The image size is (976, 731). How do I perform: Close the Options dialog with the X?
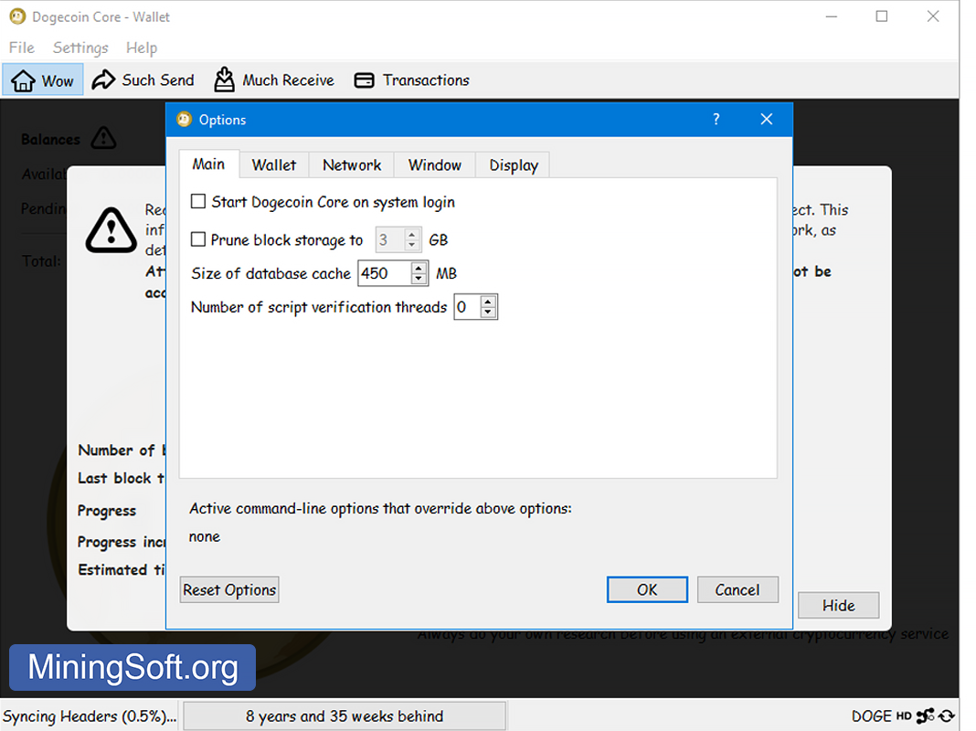766,120
